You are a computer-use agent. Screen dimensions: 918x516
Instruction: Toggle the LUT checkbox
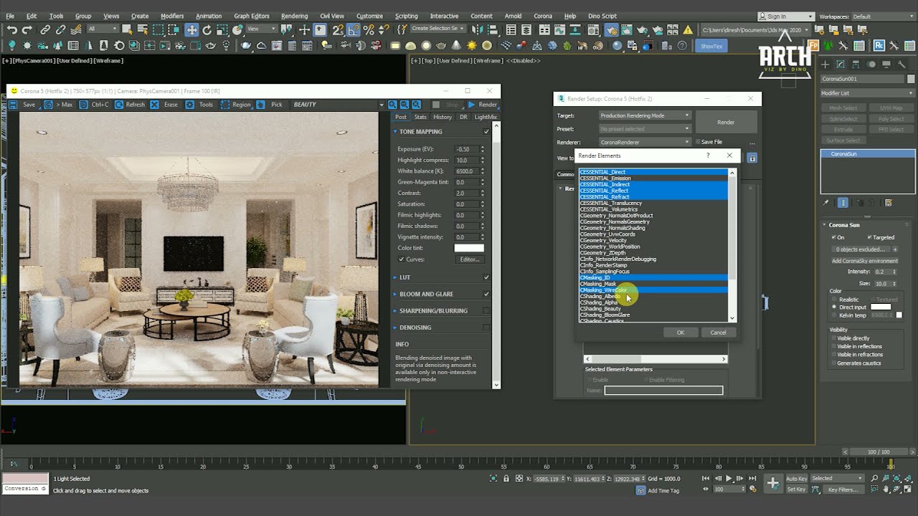(x=487, y=277)
